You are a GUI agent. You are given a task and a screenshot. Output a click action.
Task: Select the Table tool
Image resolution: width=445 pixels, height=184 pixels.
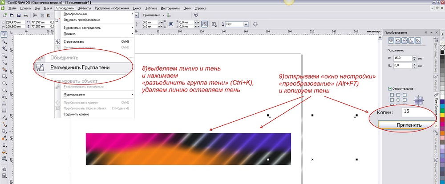click(4, 111)
